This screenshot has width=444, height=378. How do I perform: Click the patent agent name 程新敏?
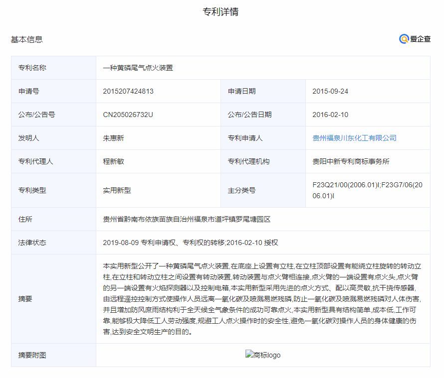pyautogui.click(x=113, y=161)
